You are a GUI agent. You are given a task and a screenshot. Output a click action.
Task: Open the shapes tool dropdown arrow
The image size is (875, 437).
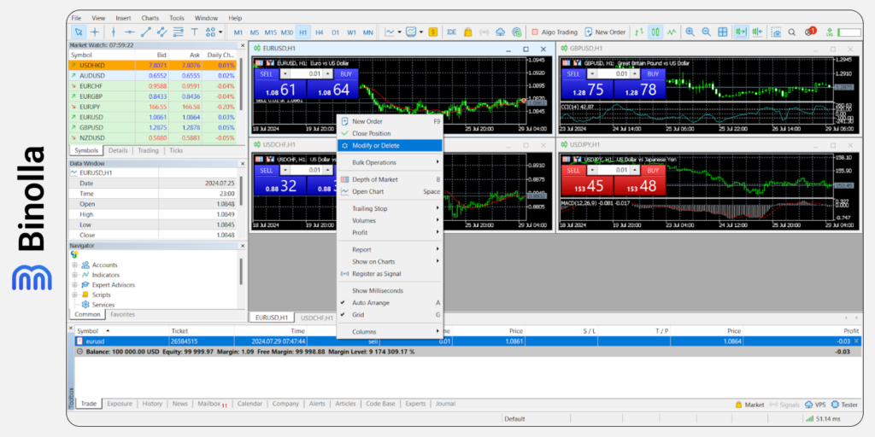[221, 32]
